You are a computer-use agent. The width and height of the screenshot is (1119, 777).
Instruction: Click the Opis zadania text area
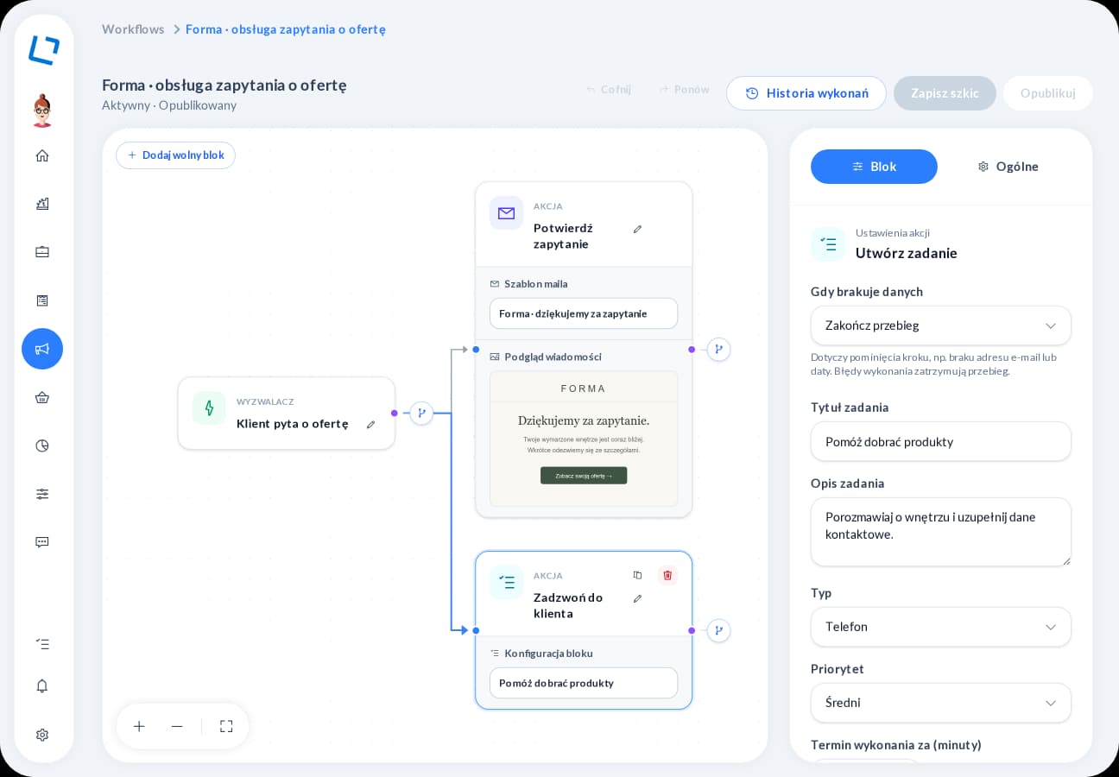tap(941, 532)
